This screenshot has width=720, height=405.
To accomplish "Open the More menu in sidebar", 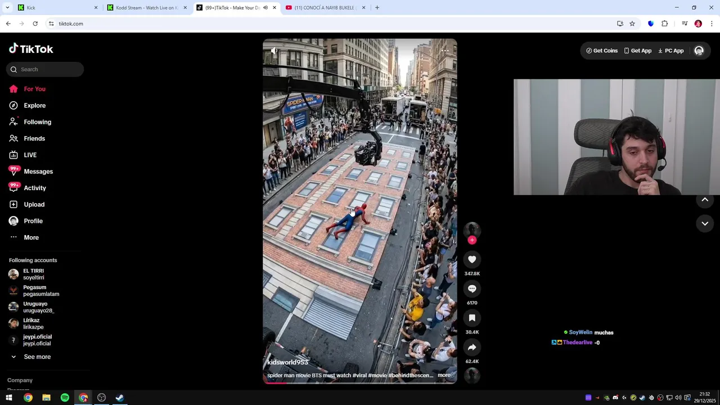I will coord(24,237).
